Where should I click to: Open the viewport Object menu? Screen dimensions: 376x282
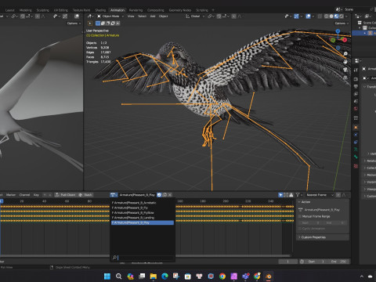(x=164, y=16)
